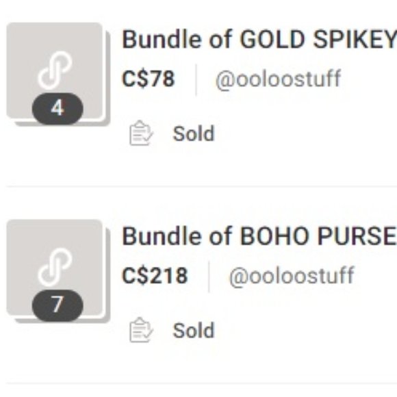
Task: Click Poshmark logo in GOLD SPIKEY thumbnail
Action: [55, 71]
